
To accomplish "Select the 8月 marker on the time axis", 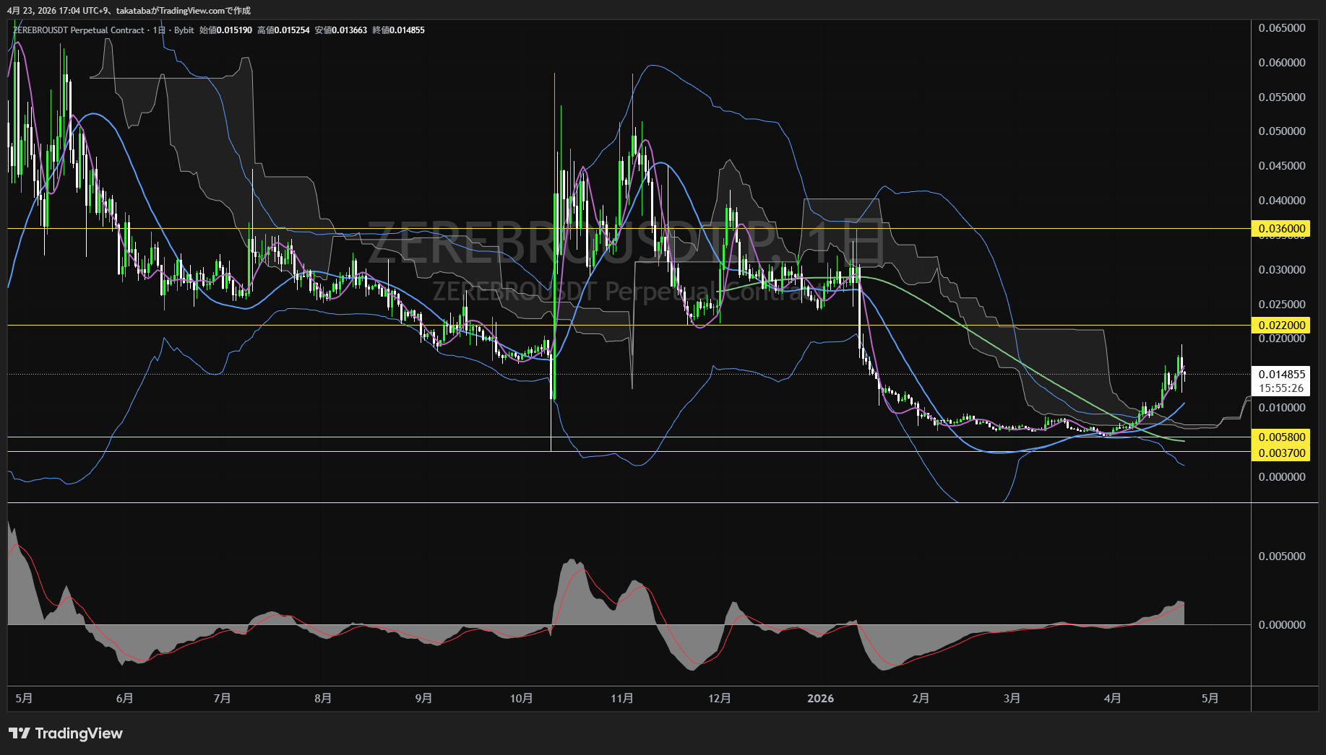I will coord(323,699).
